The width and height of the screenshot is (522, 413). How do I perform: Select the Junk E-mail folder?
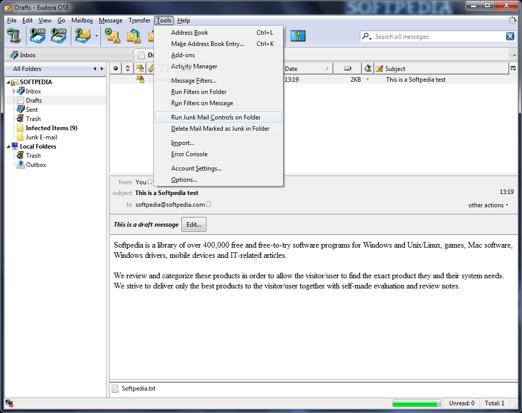41,137
